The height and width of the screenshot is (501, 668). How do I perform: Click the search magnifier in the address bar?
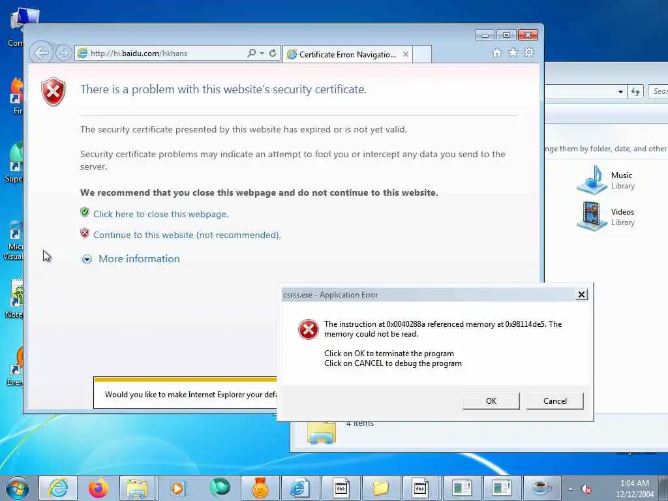251,53
